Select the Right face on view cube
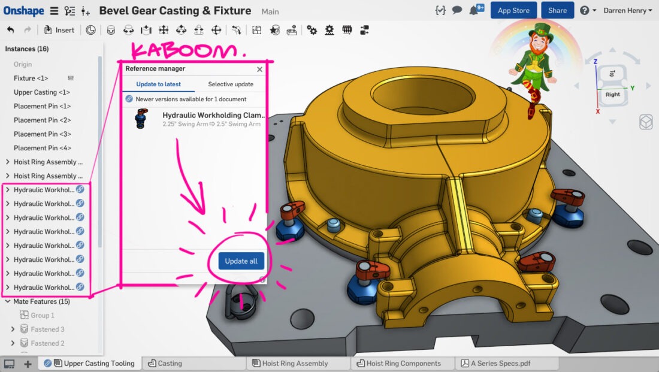This screenshot has width=659, height=372. pyautogui.click(x=612, y=95)
